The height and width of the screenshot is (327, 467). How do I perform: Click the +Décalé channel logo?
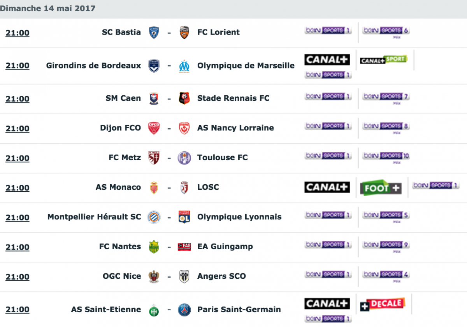pyautogui.click(x=383, y=304)
